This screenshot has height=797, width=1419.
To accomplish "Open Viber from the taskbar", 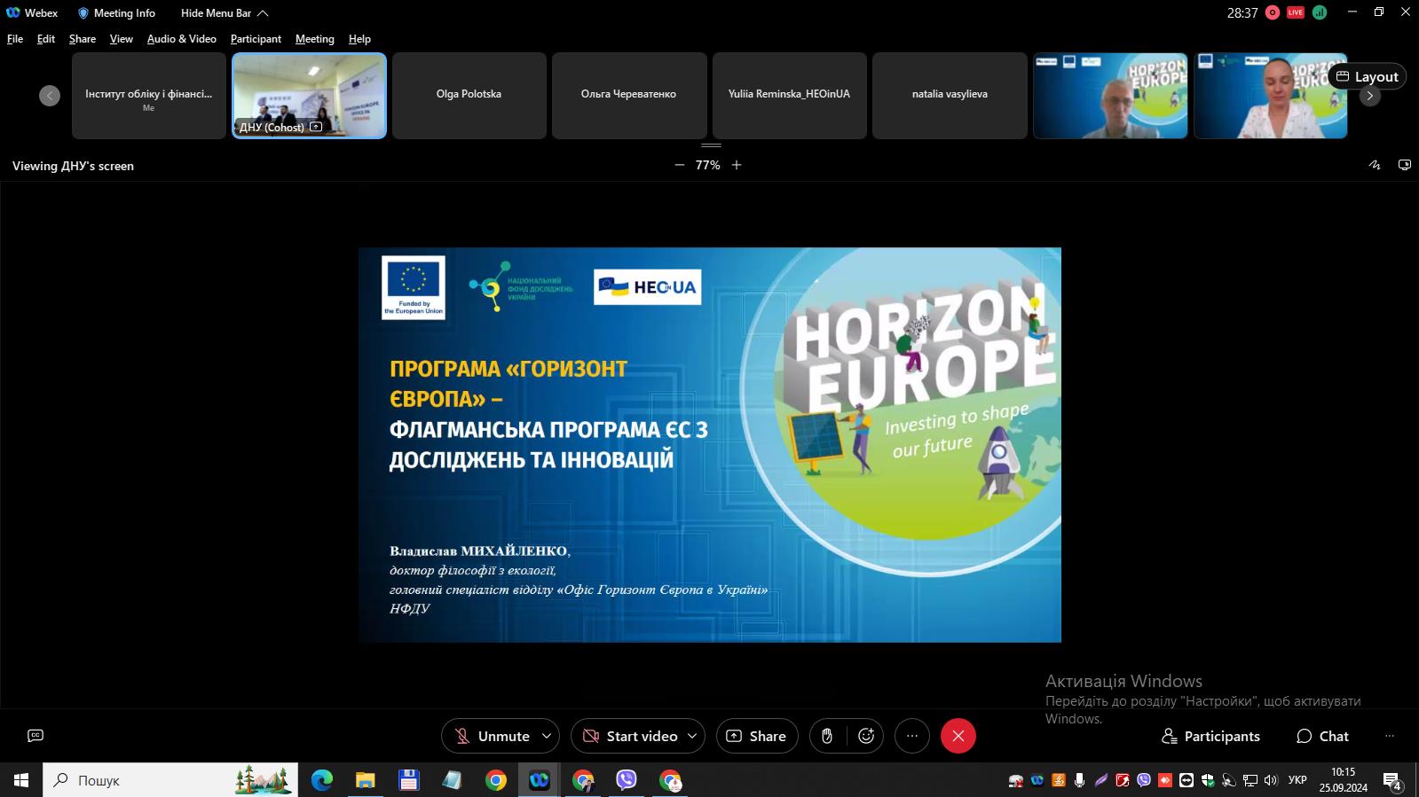I will (x=627, y=780).
